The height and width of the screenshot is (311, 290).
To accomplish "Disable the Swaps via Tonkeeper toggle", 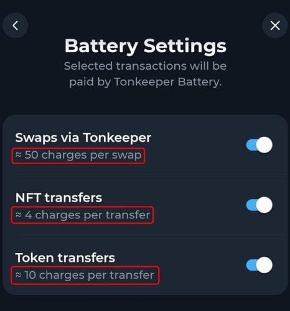I will click(x=260, y=145).
